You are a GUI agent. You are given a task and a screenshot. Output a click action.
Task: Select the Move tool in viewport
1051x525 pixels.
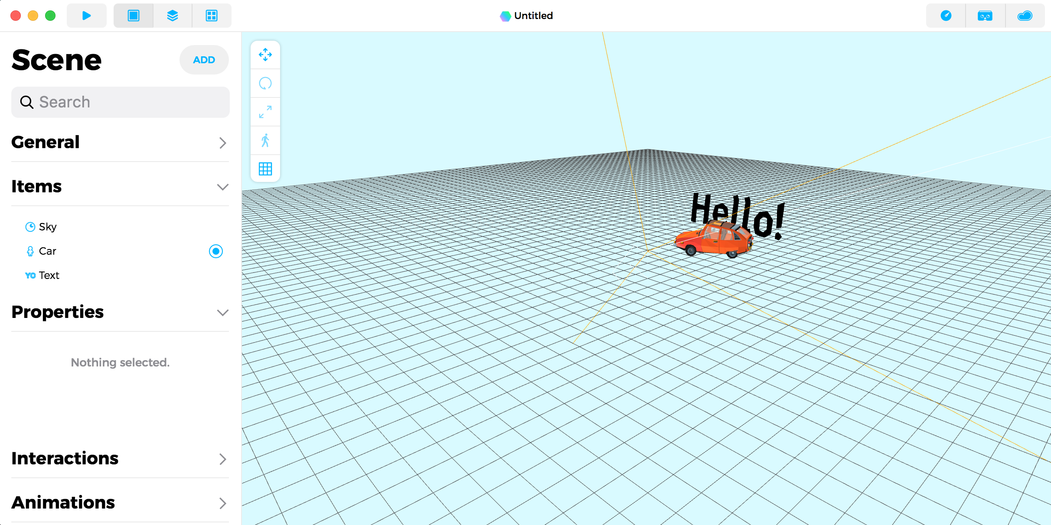pyautogui.click(x=265, y=55)
